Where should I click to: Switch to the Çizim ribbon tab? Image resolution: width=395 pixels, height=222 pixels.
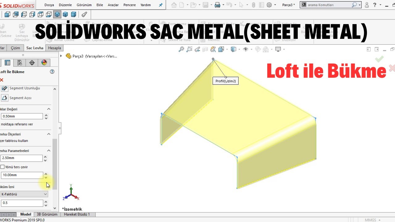point(15,48)
